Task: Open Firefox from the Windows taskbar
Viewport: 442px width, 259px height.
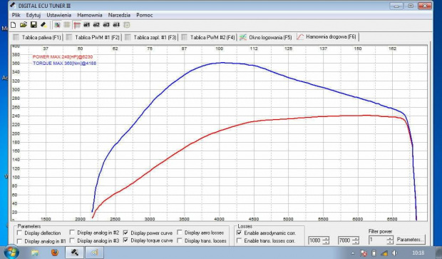Action: pos(54,252)
